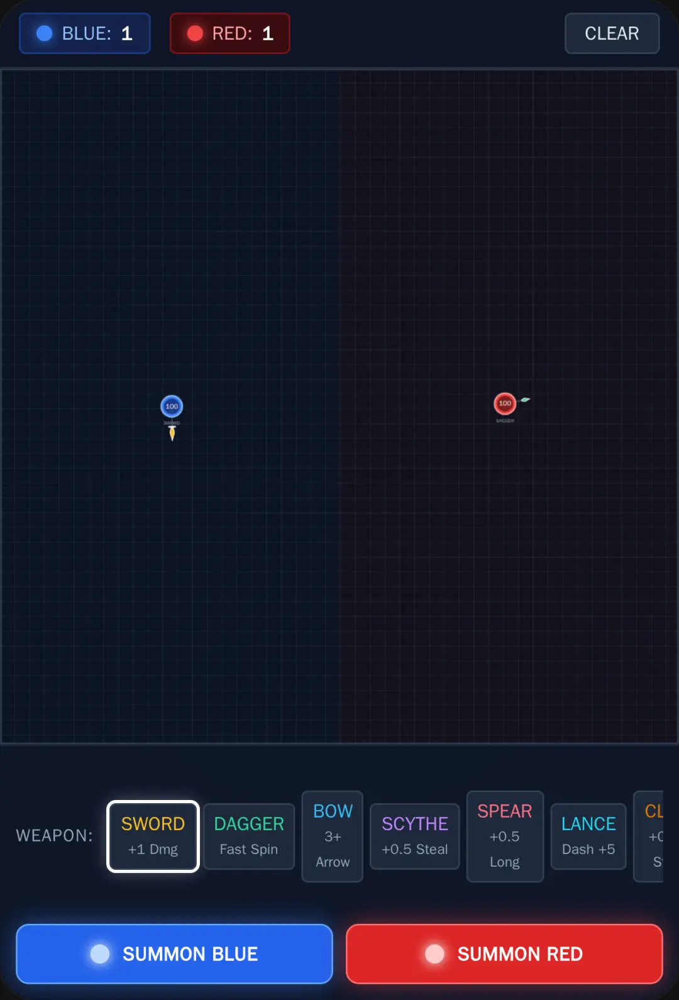This screenshot has height=1000, width=679.
Task: Click the blue dot in BLUE counter
Action: pos(45,33)
